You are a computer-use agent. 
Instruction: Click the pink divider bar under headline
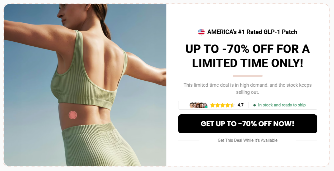(x=247, y=76)
